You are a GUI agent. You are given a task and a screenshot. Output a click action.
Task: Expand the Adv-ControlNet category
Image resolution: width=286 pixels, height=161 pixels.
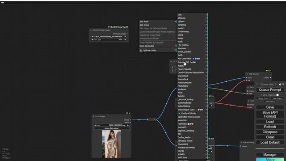point(192,59)
